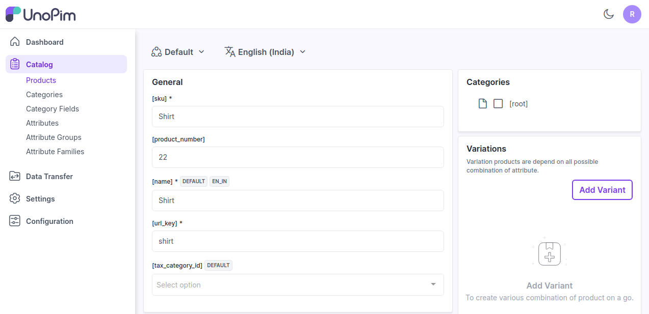This screenshot has height=314, width=649.
Task: Go to Categories in the sidebar
Action: click(44, 95)
